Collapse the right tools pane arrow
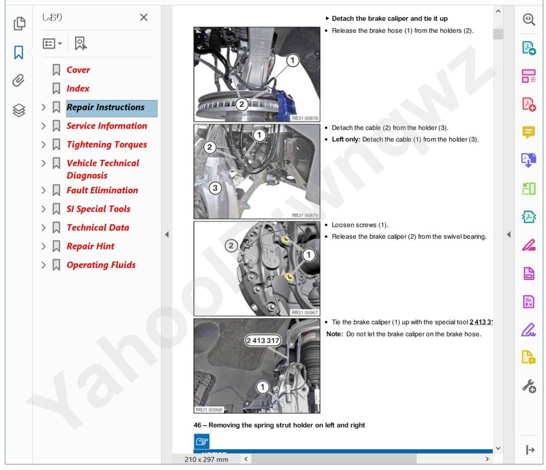This screenshot has width=546, height=470. tap(508, 235)
